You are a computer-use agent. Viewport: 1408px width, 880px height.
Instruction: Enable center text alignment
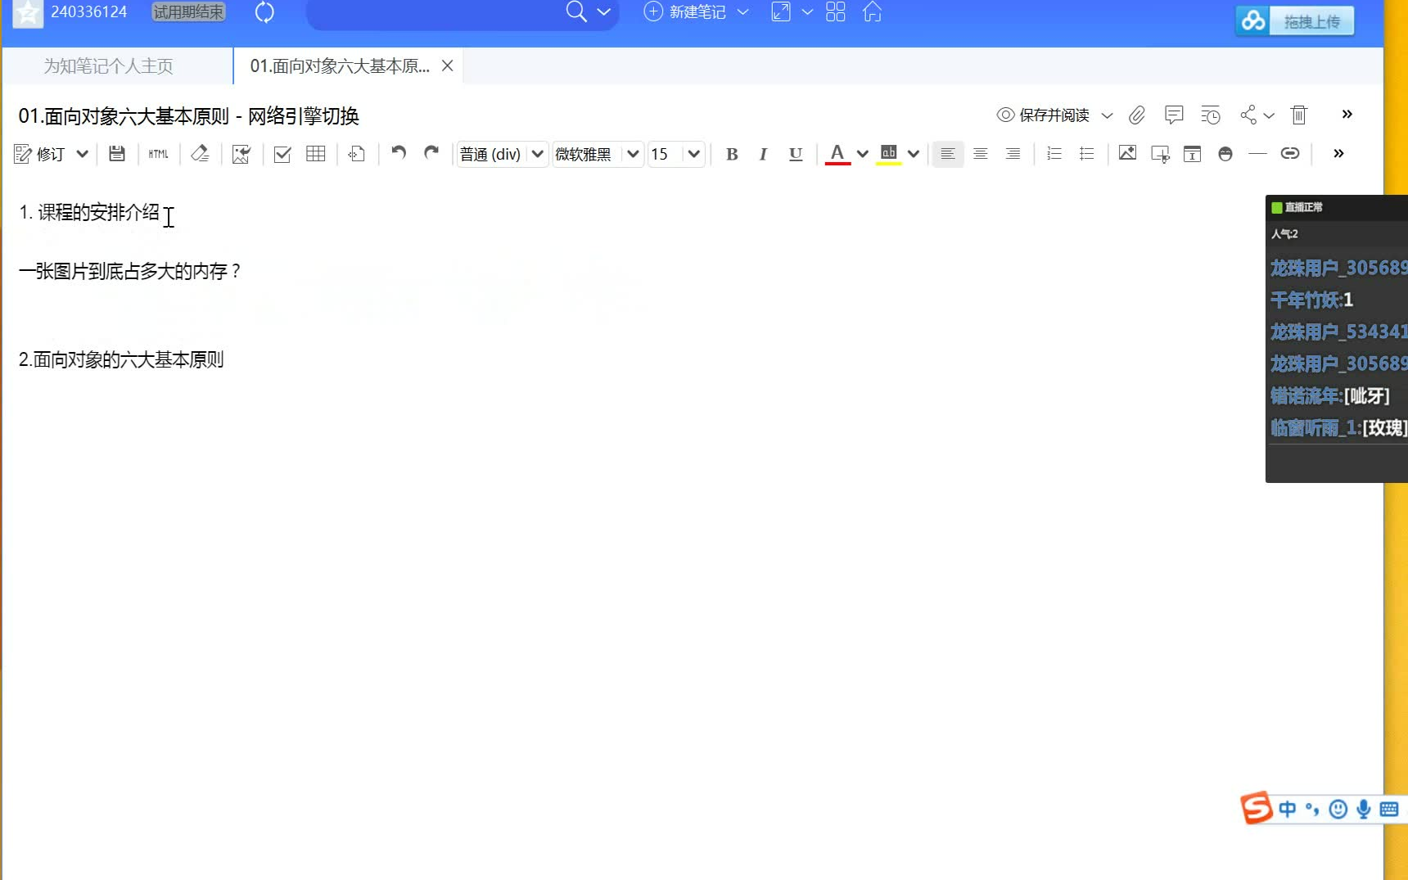pos(980,154)
